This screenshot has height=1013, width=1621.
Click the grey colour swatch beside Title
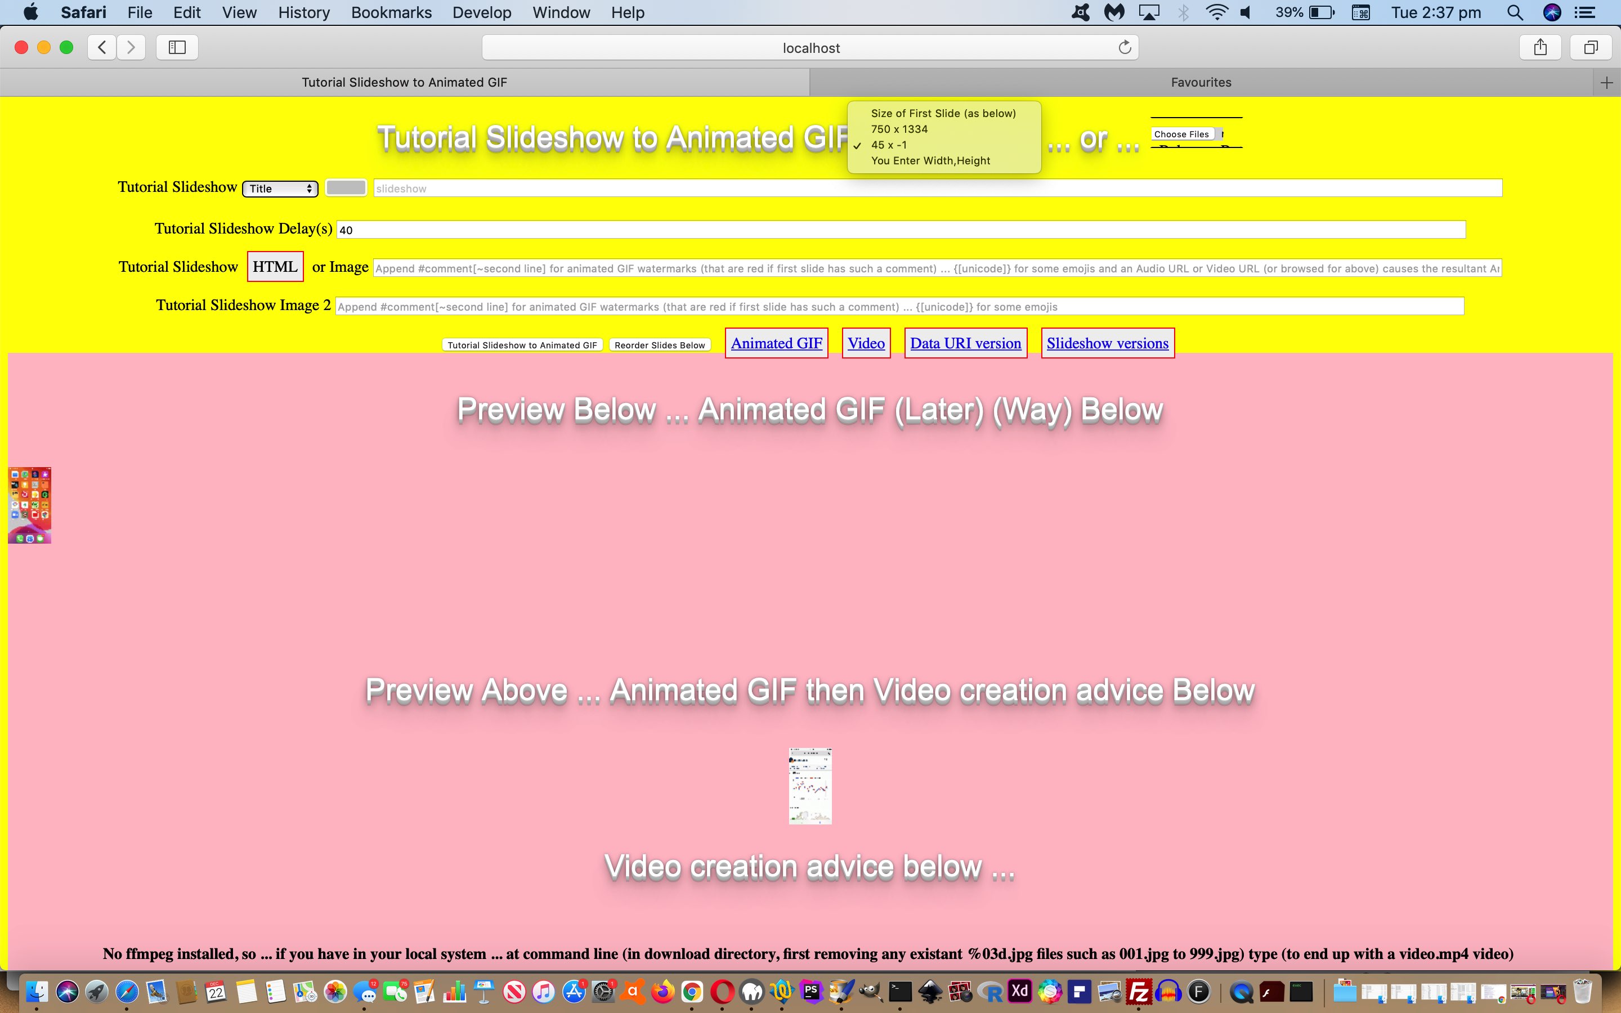click(x=346, y=189)
